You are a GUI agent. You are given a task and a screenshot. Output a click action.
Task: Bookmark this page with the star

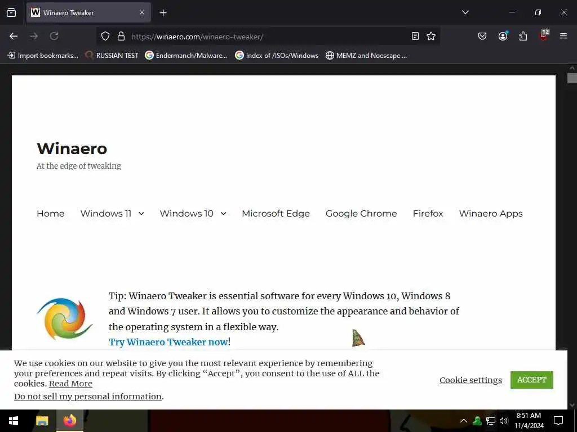pos(431,36)
